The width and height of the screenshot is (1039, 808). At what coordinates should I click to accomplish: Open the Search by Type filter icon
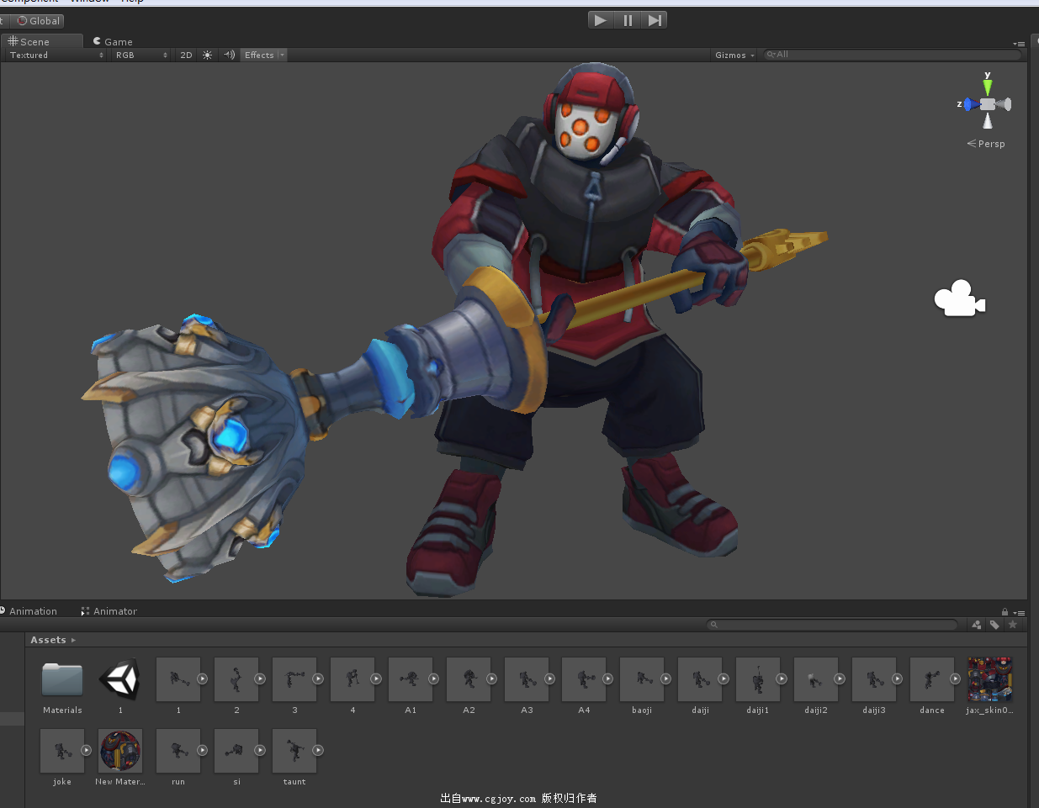976,625
